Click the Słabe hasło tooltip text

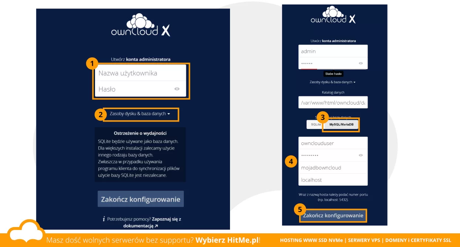click(333, 74)
